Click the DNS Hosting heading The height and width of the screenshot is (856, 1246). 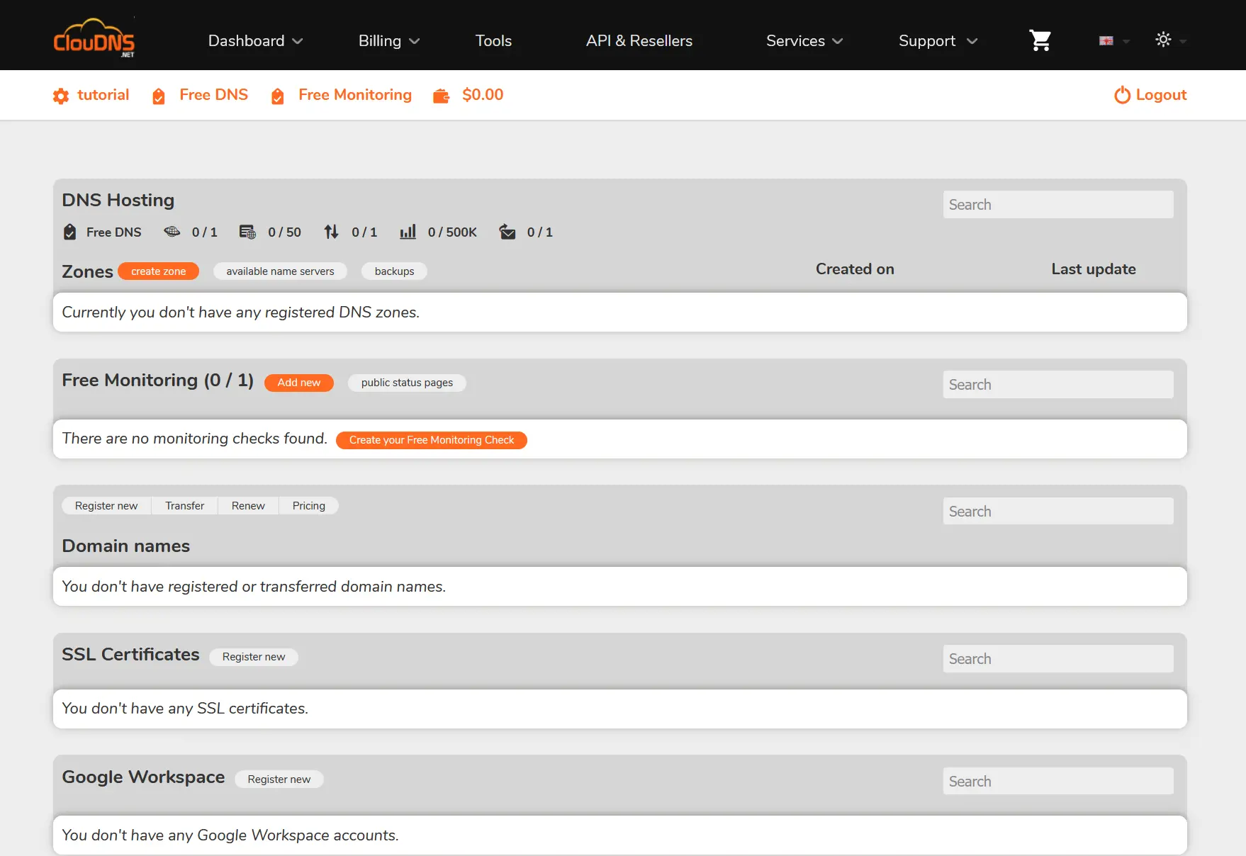coord(118,201)
